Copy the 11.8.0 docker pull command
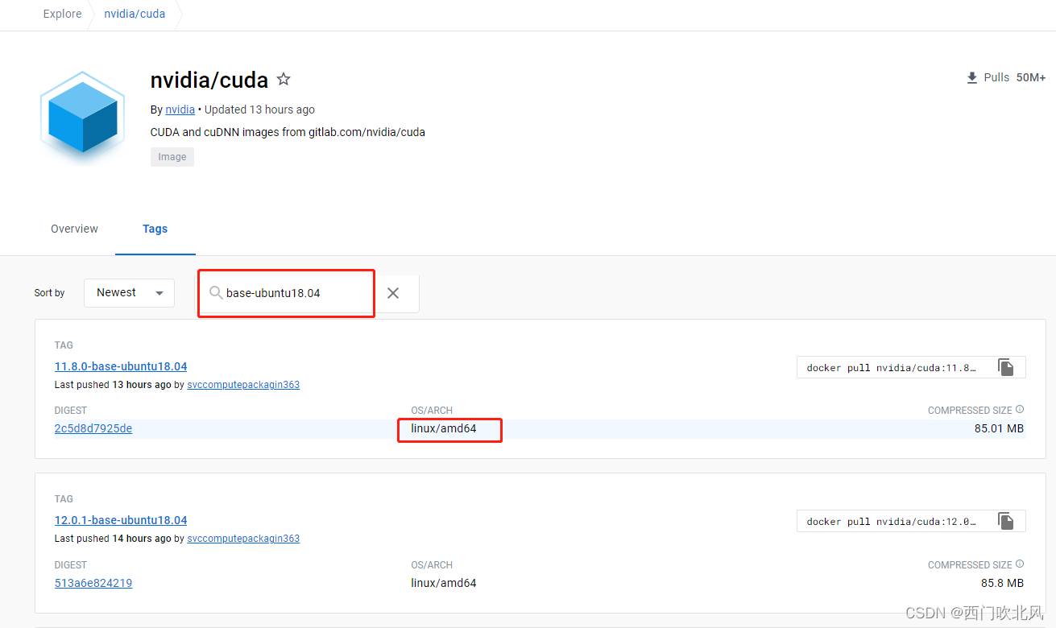 pos(1006,367)
